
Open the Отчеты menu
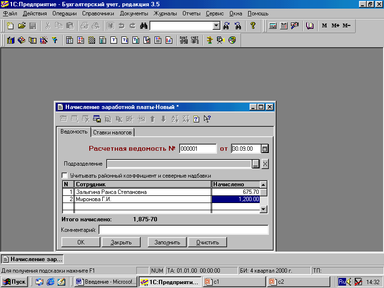point(191,13)
